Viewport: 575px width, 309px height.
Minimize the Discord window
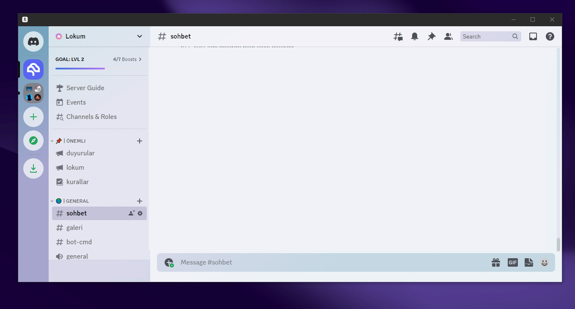514,19
